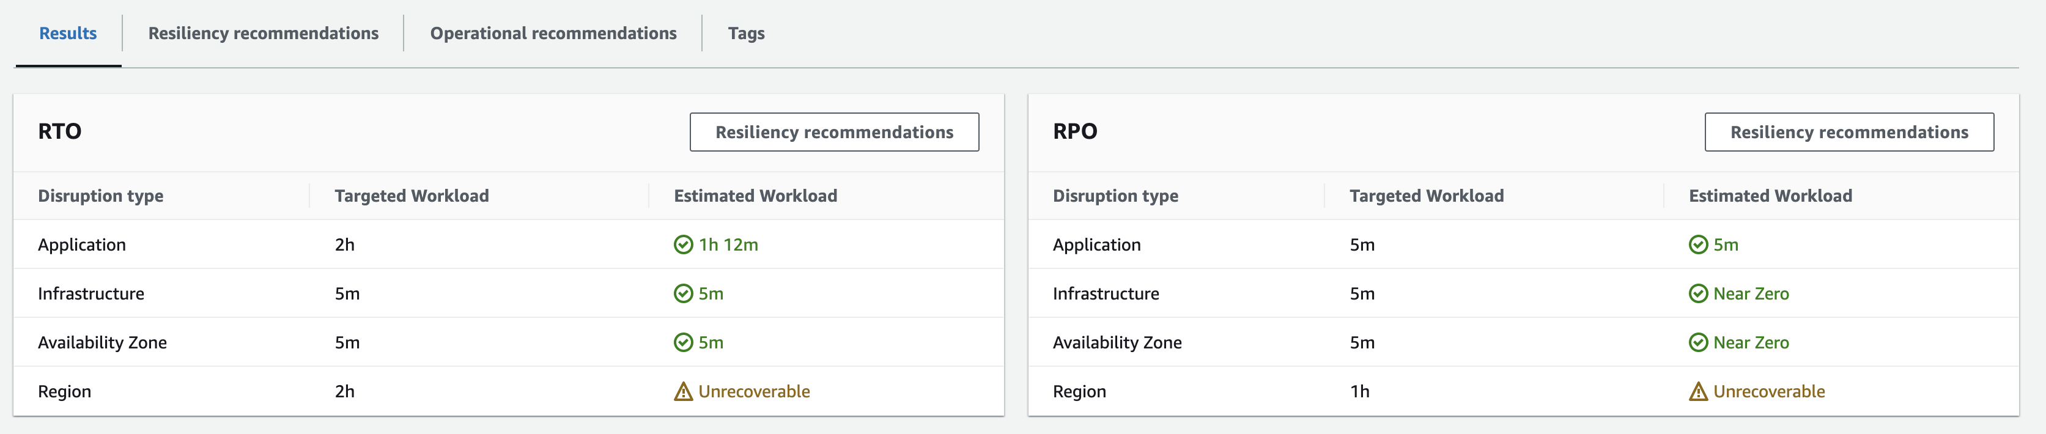Click green check icon for RTO Availability Zone

(x=683, y=342)
